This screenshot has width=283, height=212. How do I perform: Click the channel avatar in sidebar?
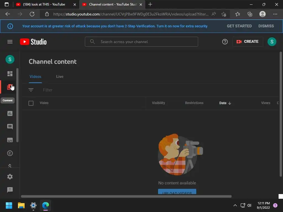tap(10, 59)
